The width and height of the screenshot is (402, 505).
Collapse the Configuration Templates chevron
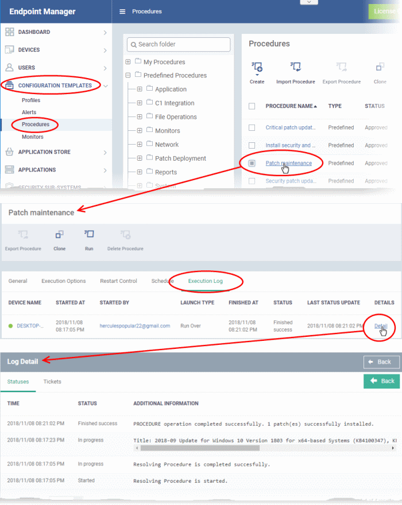106,86
